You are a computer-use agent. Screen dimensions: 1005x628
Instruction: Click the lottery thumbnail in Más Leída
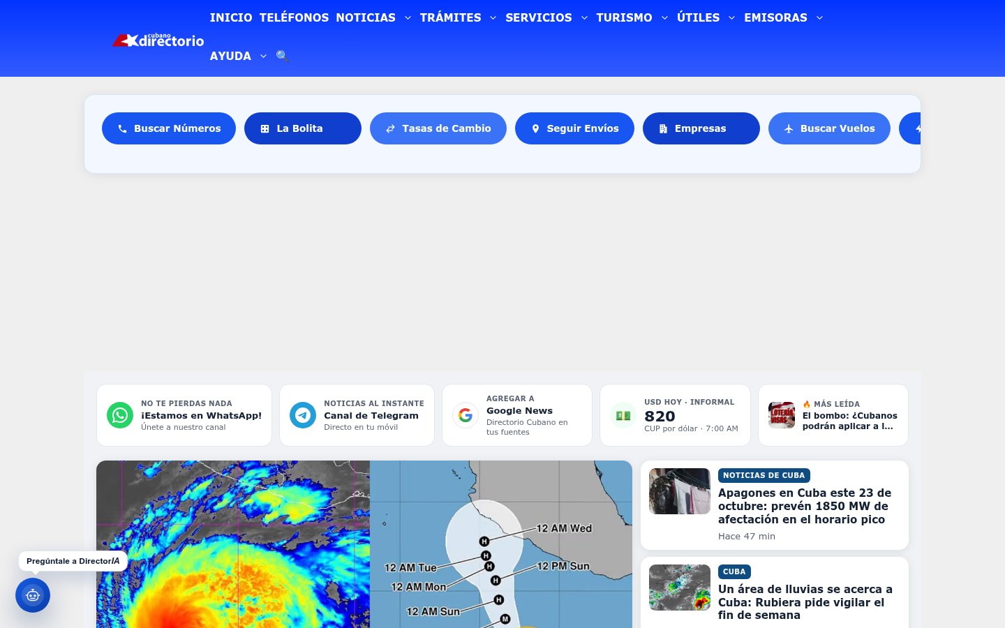tap(782, 415)
